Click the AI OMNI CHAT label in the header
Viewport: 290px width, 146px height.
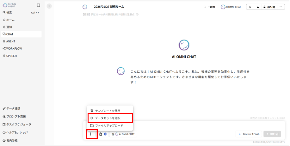tap(231, 7)
